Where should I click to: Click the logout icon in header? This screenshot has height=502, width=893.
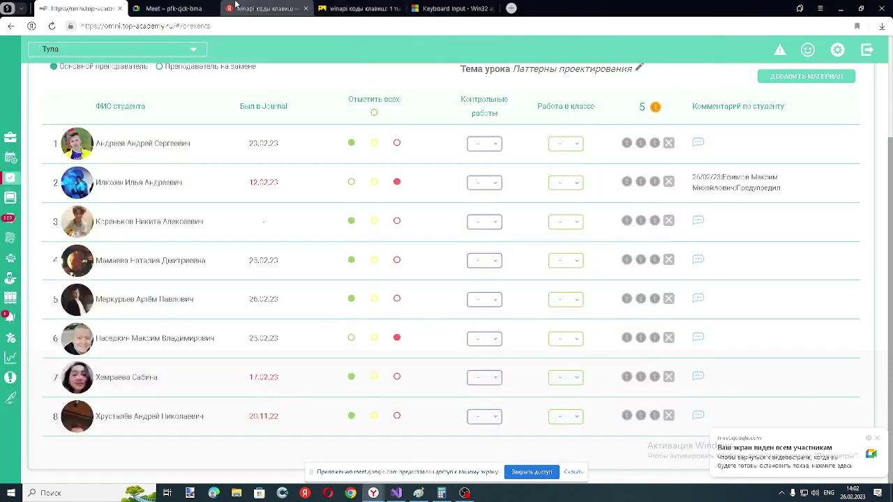[867, 50]
